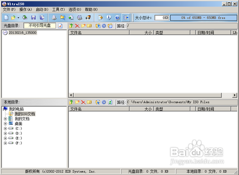Click the Burn CD/DVD image icon

click(x=88, y=18)
